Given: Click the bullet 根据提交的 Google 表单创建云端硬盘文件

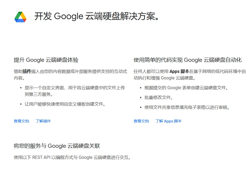Looking at the screenshot, I should 186,88.
